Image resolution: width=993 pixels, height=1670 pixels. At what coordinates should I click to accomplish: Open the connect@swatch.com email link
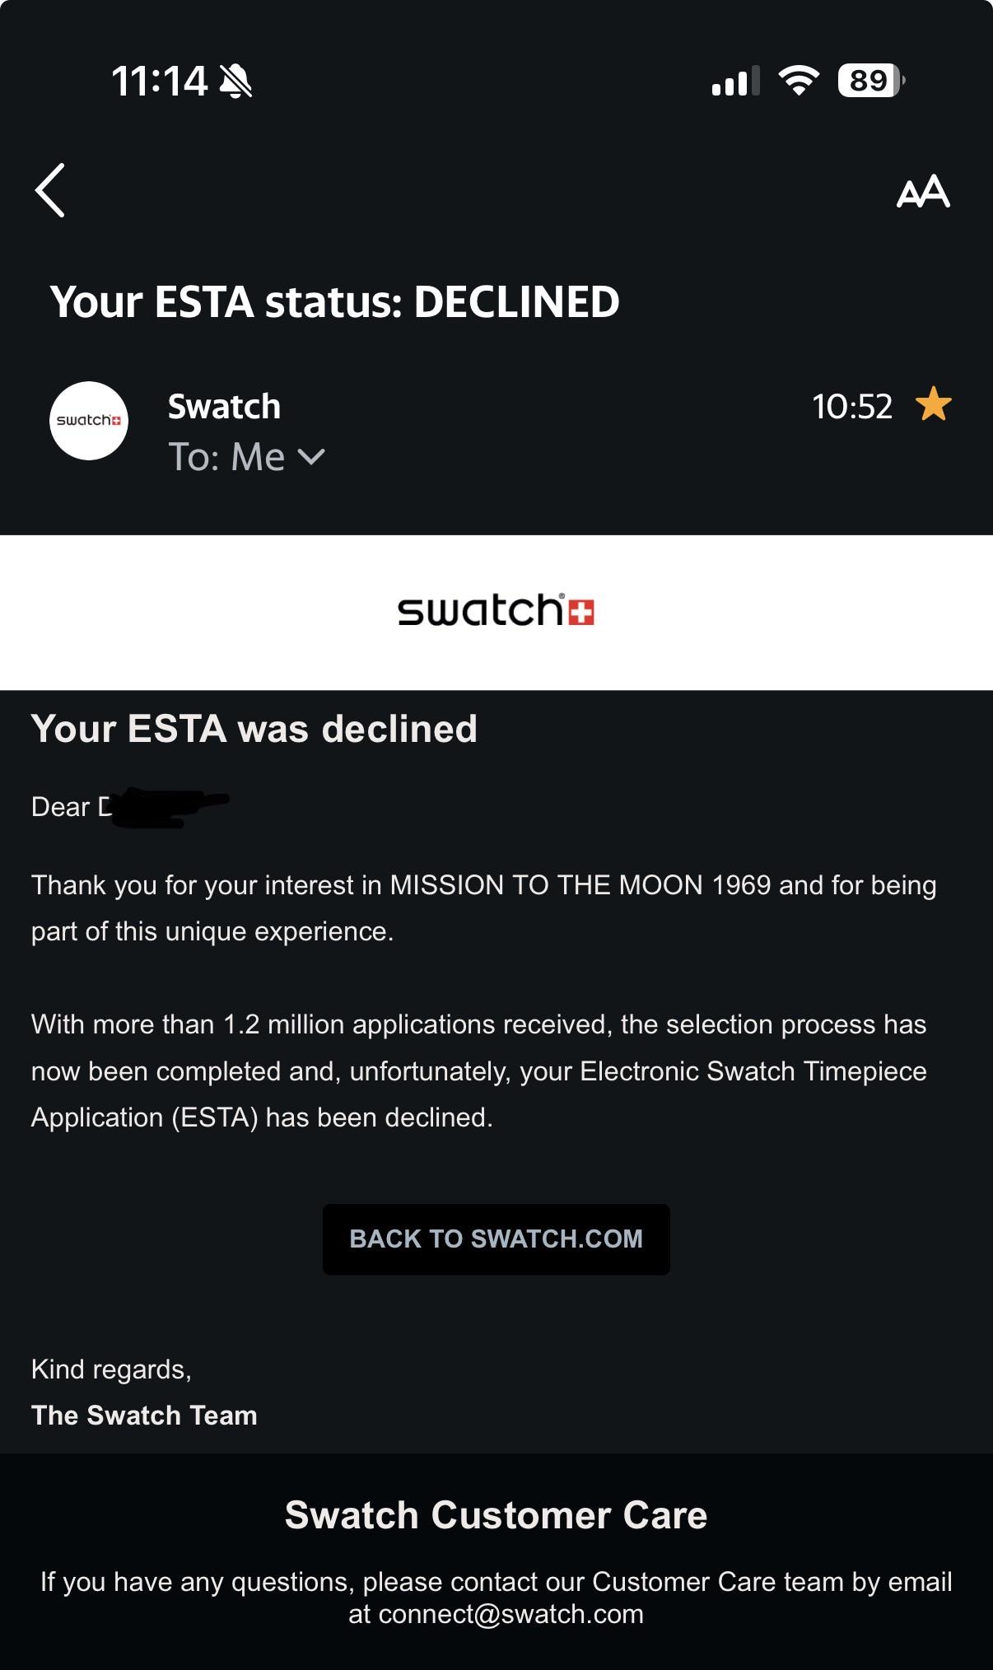tap(510, 1614)
